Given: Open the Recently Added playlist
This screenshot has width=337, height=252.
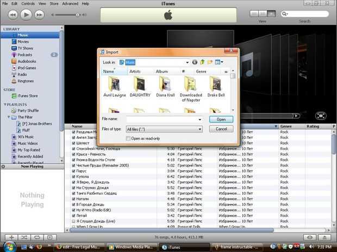Looking at the screenshot, I should click(30, 157).
